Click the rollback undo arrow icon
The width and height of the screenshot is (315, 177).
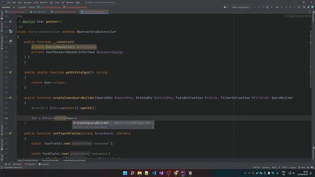pyautogui.click(x=299, y=7)
